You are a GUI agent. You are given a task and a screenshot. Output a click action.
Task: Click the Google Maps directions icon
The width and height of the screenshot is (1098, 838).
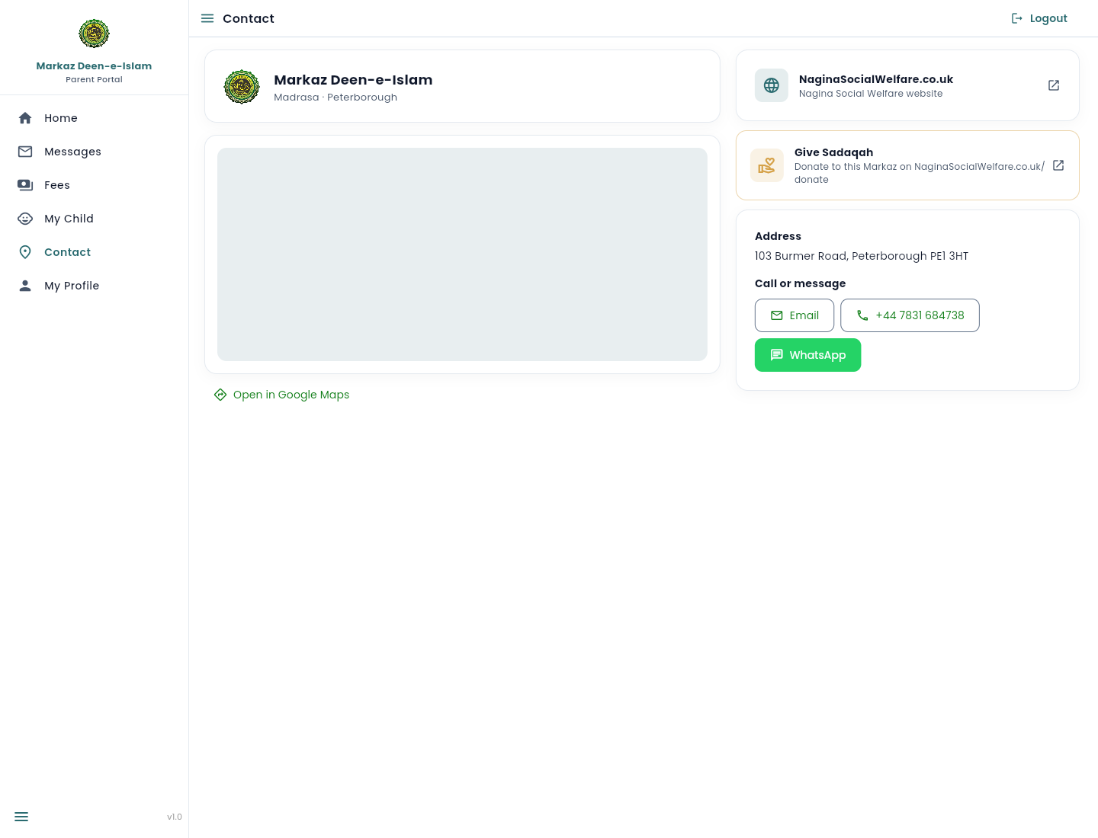click(220, 395)
